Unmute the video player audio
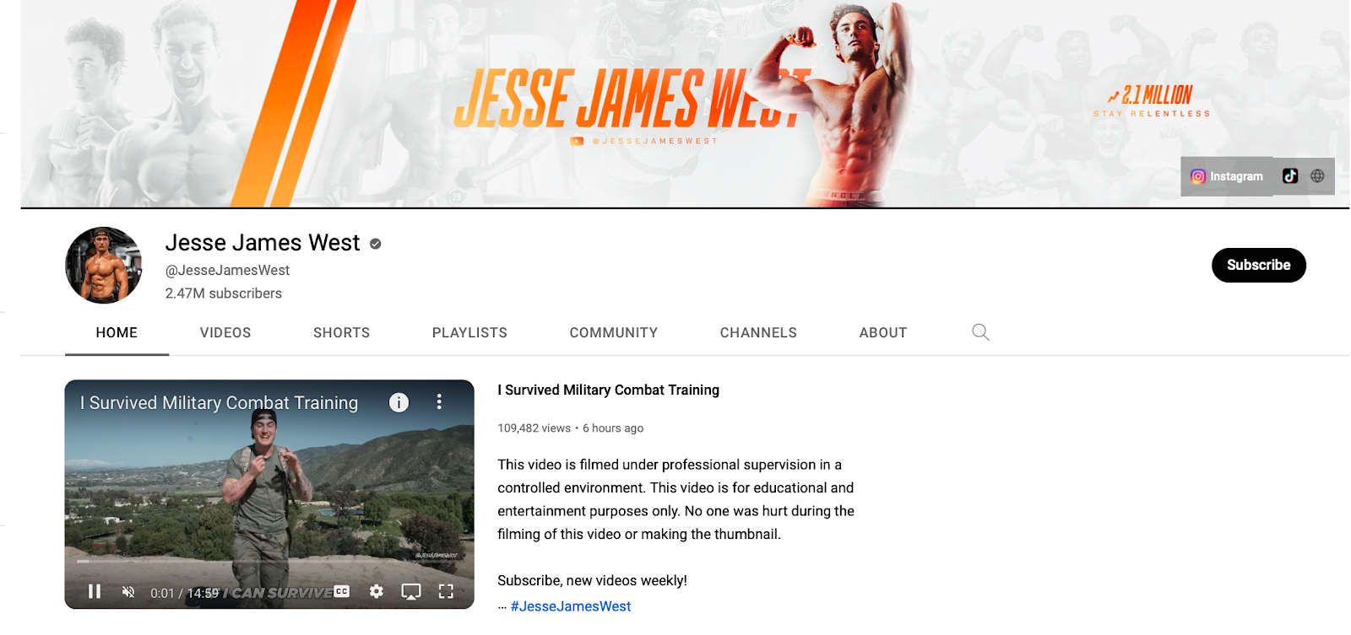This screenshot has height=635, width=1351. click(128, 592)
